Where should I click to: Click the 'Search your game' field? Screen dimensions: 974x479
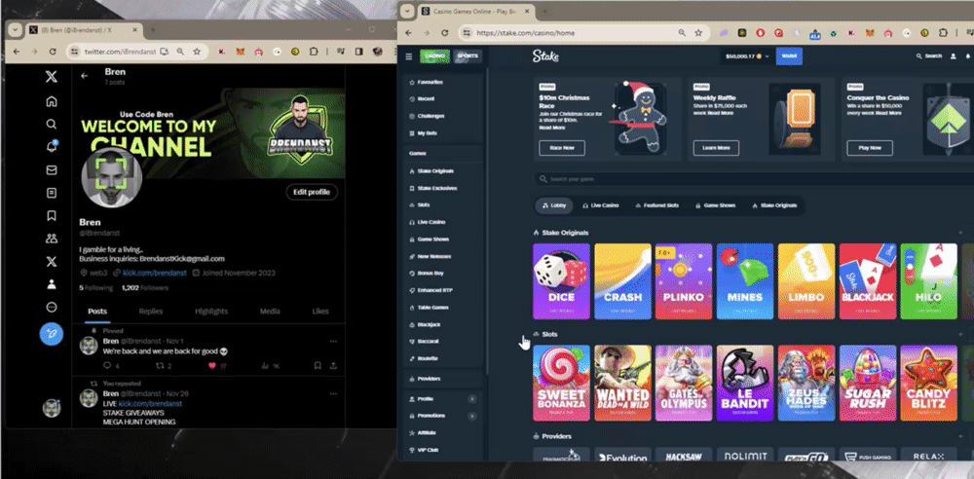pos(752,179)
